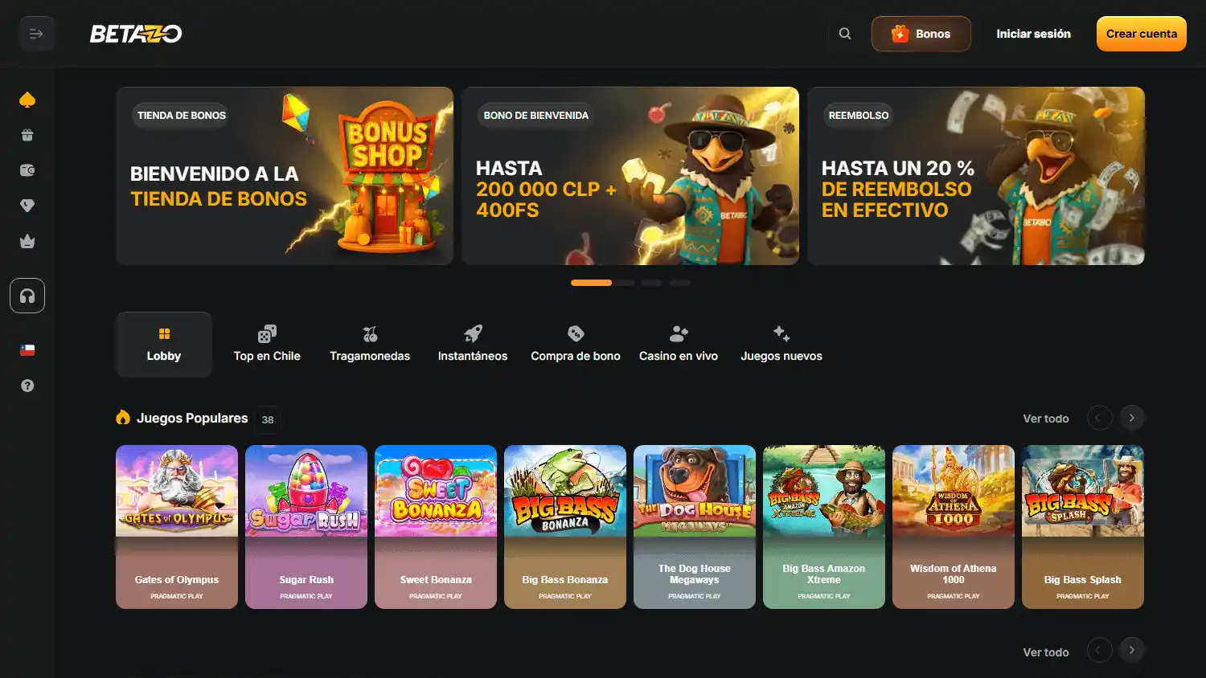Click the lower section previous arrow

tap(1099, 650)
